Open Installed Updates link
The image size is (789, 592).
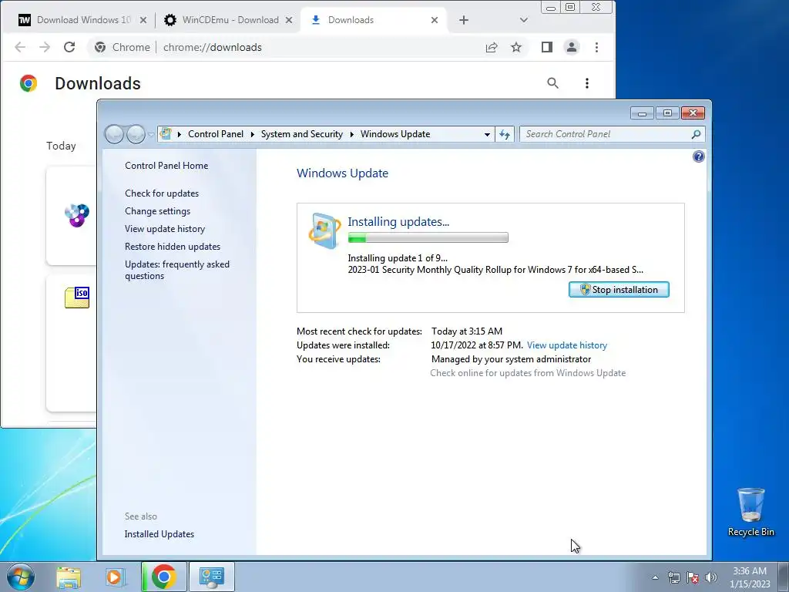click(159, 534)
